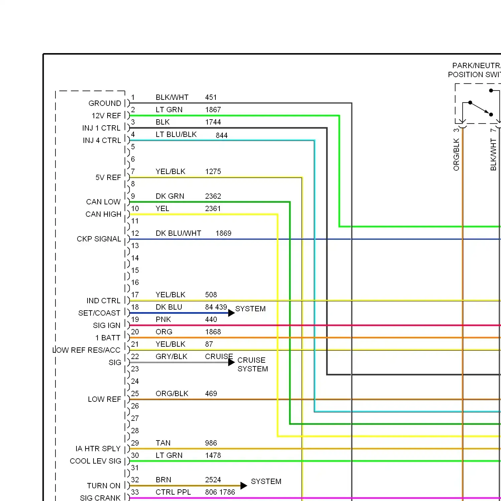Viewport: 501px width, 501px height.
Task: Click the SIG IGN label
Action: point(107,325)
